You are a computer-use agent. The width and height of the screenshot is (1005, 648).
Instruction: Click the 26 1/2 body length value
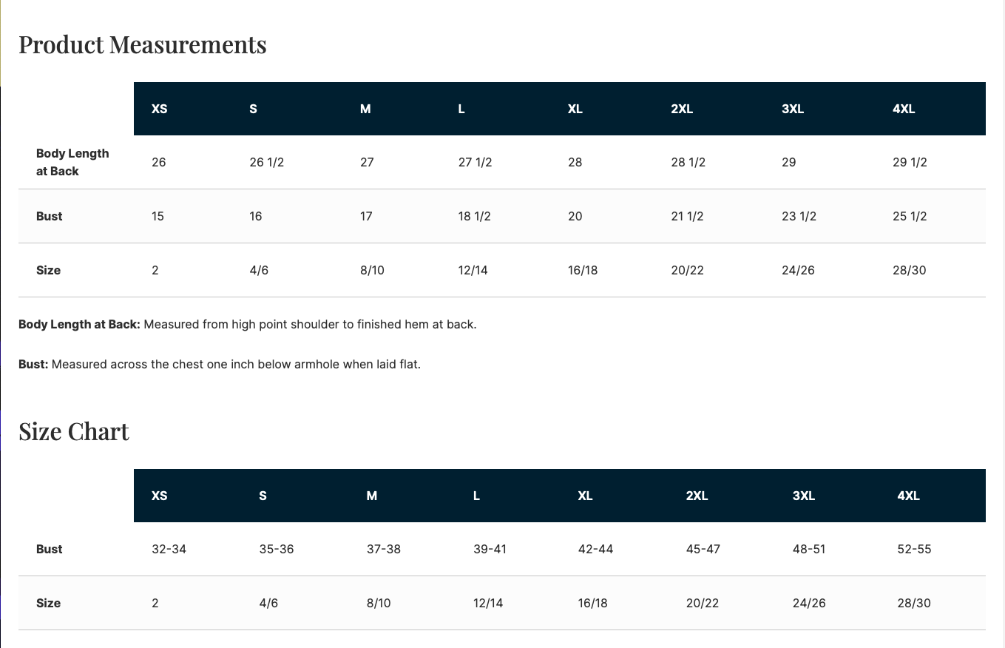pyautogui.click(x=267, y=162)
